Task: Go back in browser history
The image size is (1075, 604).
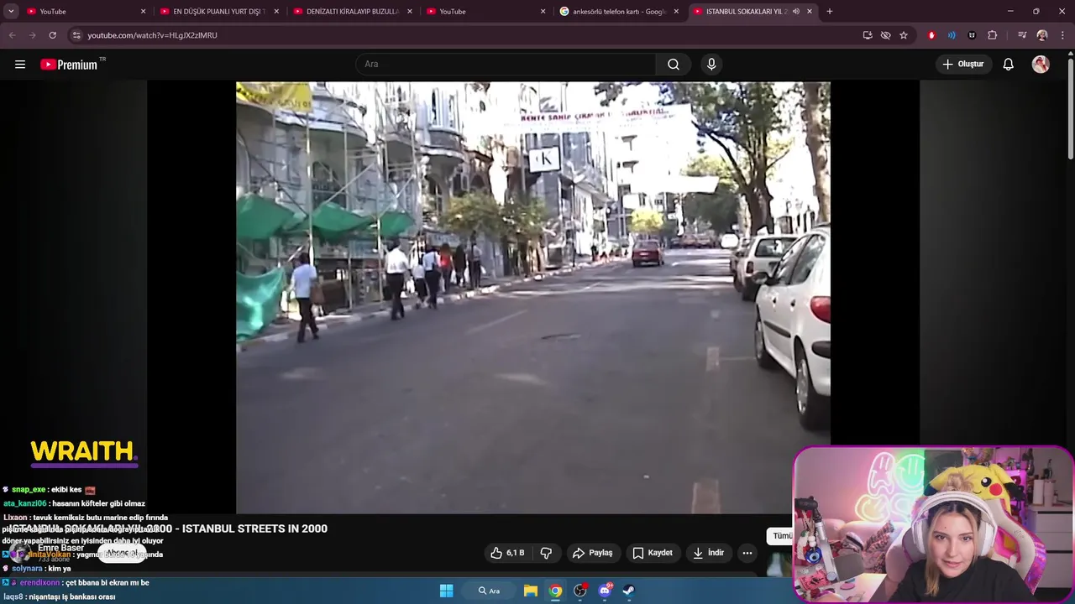Action: pos(12,35)
